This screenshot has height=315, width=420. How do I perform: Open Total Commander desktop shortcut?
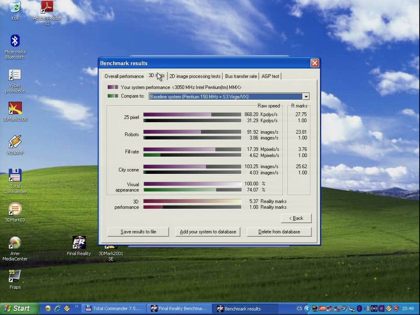15,181
